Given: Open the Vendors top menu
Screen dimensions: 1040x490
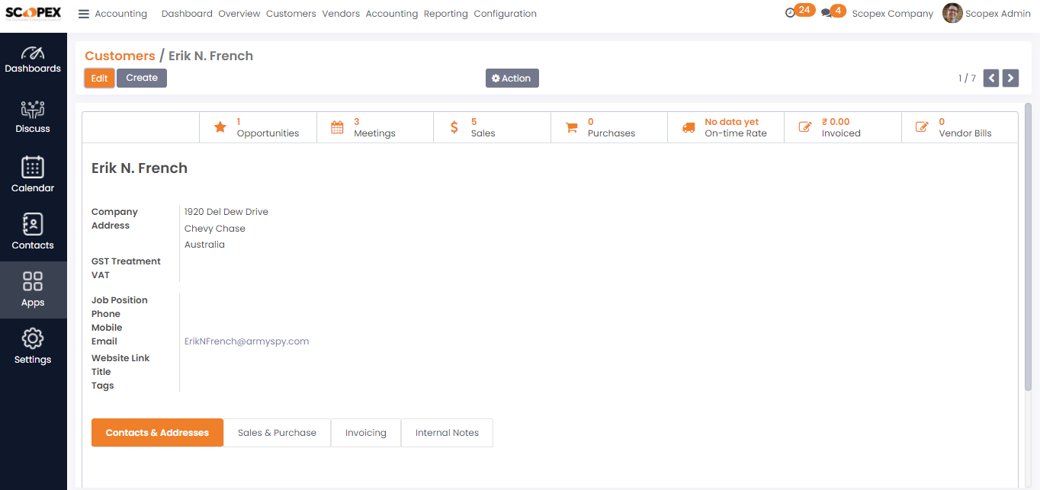Looking at the screenshot, I should coord(341,14).
